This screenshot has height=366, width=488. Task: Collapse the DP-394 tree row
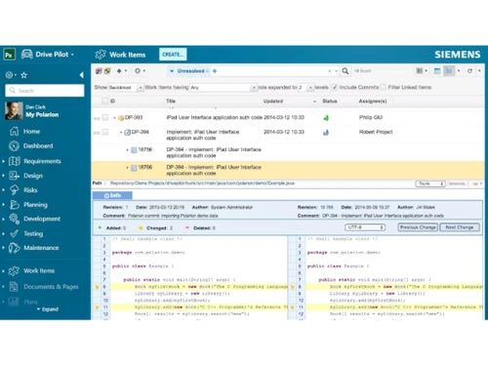(x=121, y=132)
